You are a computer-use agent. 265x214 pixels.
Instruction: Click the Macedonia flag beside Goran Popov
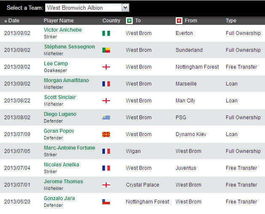(106, 134)
